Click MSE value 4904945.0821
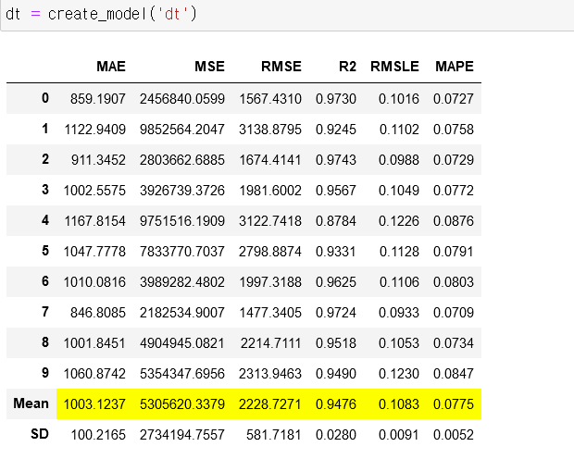The image size is (574, 459). [x=182, y=343]
